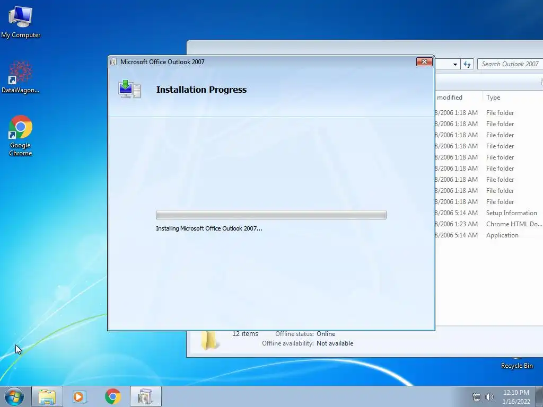Image resolution: width=543 pixels, height=407 pixels.
Task: Click the small setup icon in the installer title bar
Action: 113,62
